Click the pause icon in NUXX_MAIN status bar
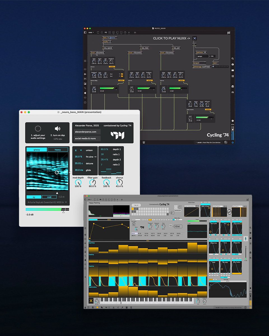Viewport: 269px width, 336px height. pyautogui.click(x=226, y=142)
